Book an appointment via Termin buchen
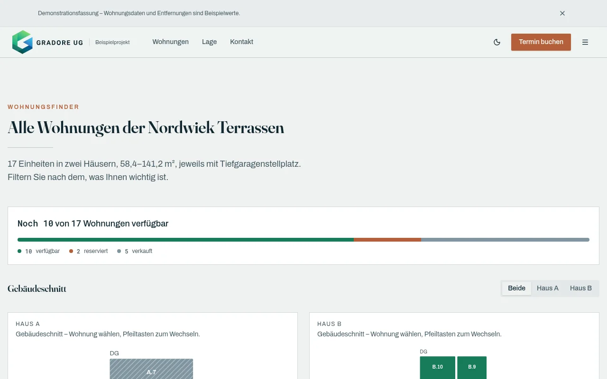The height and width of the screenshot is (379, 607). pos(541,42)
